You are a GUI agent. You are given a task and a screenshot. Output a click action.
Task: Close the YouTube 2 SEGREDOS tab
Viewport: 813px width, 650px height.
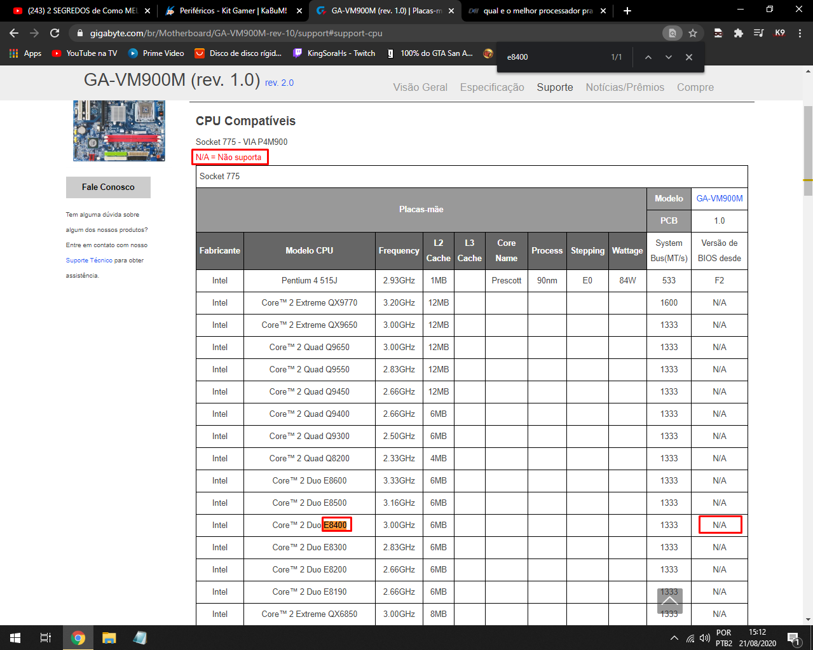point(147,11)
